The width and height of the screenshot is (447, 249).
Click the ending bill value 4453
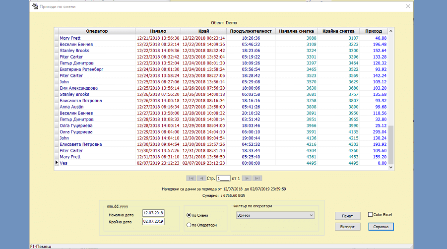point(353,157)
